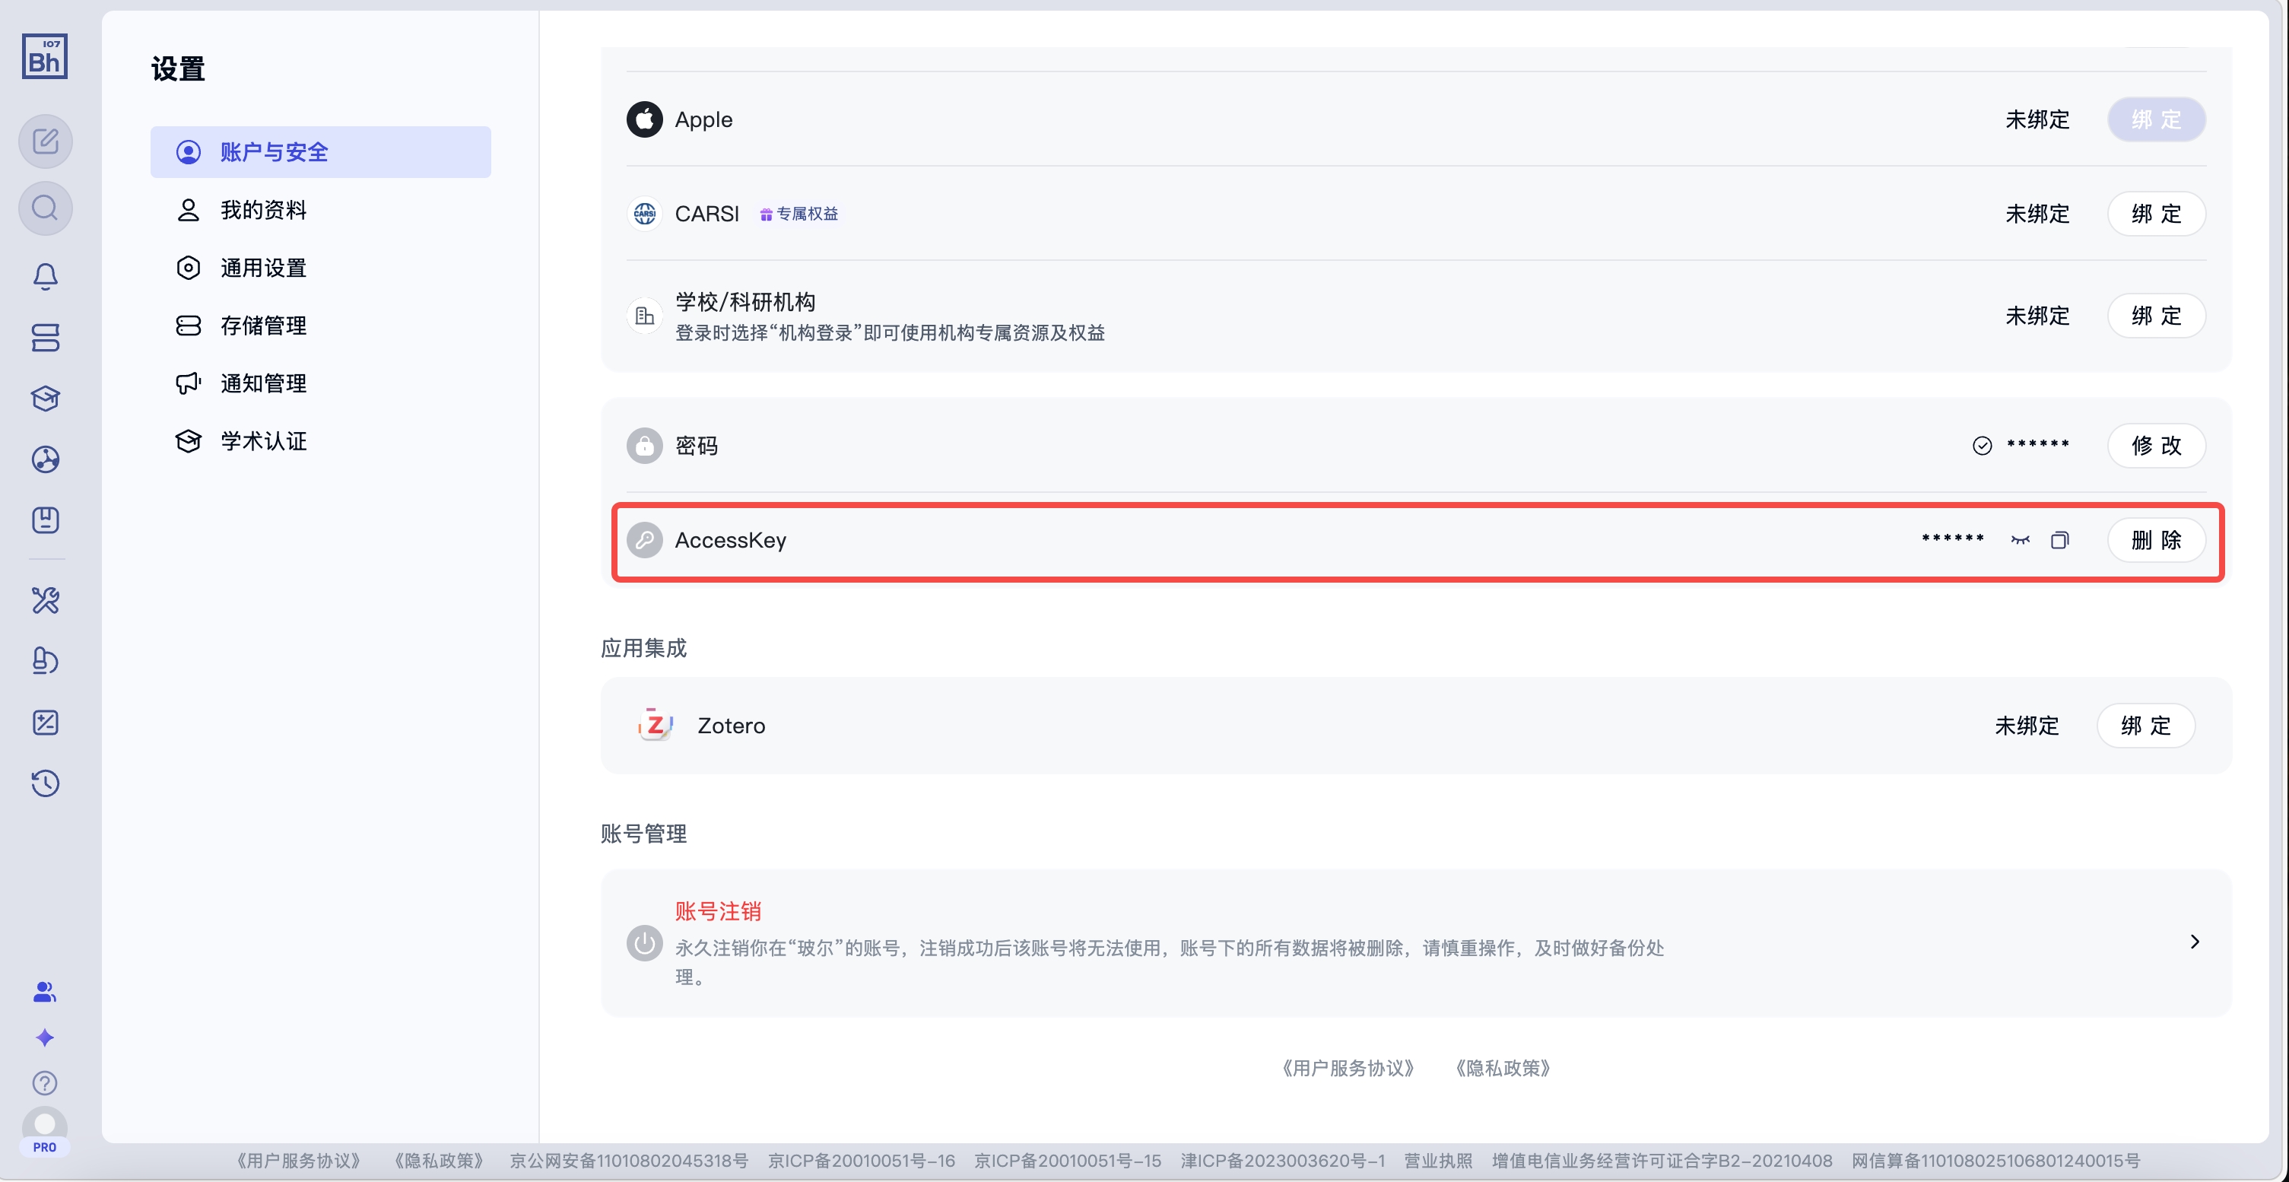The image size is (2289, 1182).
Task: Open notifications via the bell icon
Action: click(46, 276)
